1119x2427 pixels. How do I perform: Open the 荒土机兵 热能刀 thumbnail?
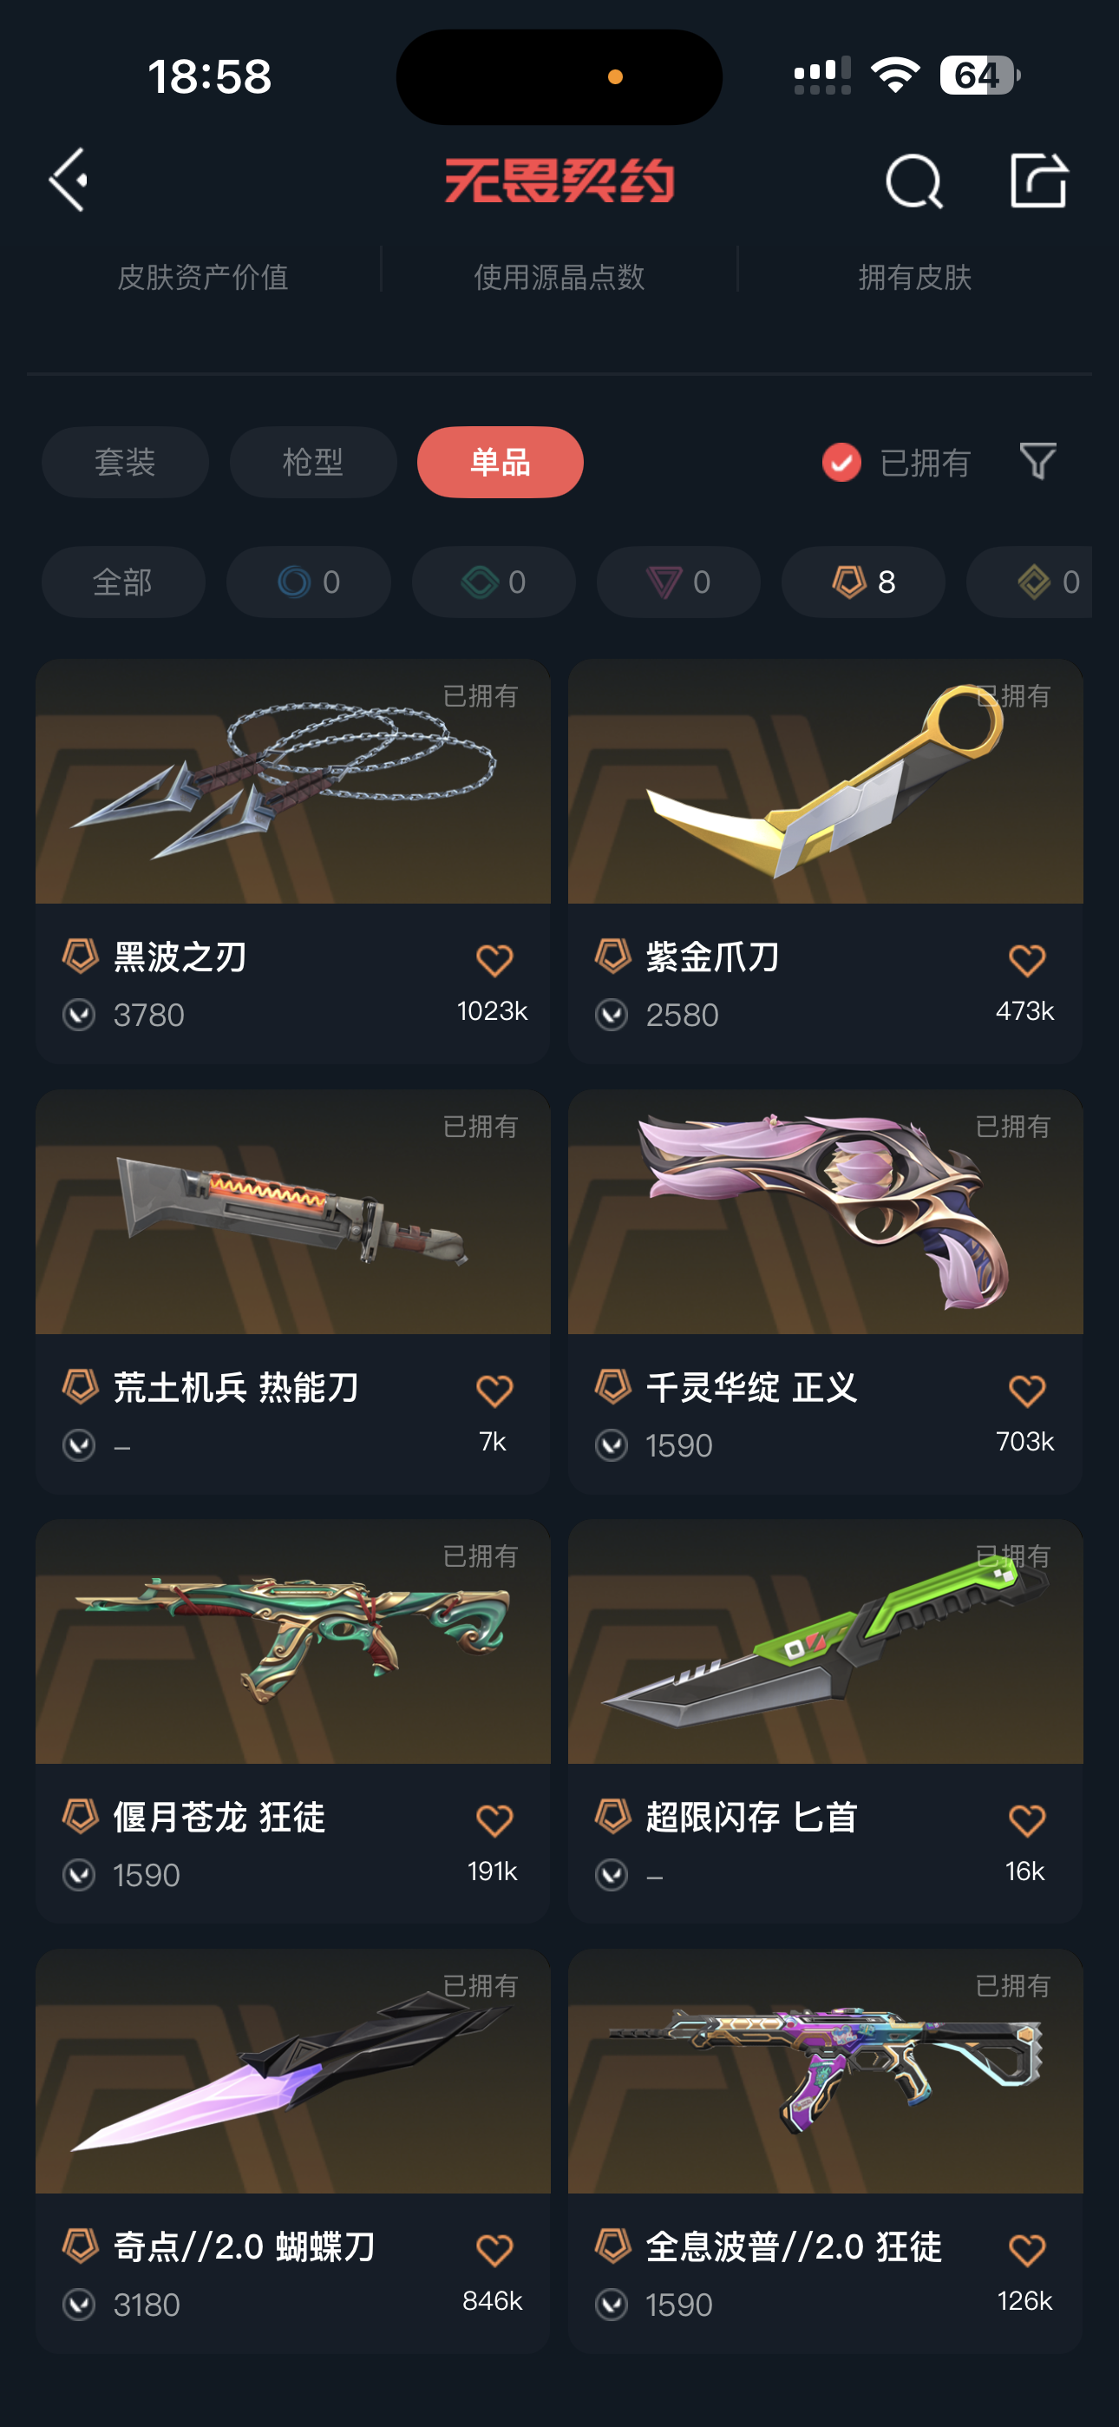tap(293, 1212)
